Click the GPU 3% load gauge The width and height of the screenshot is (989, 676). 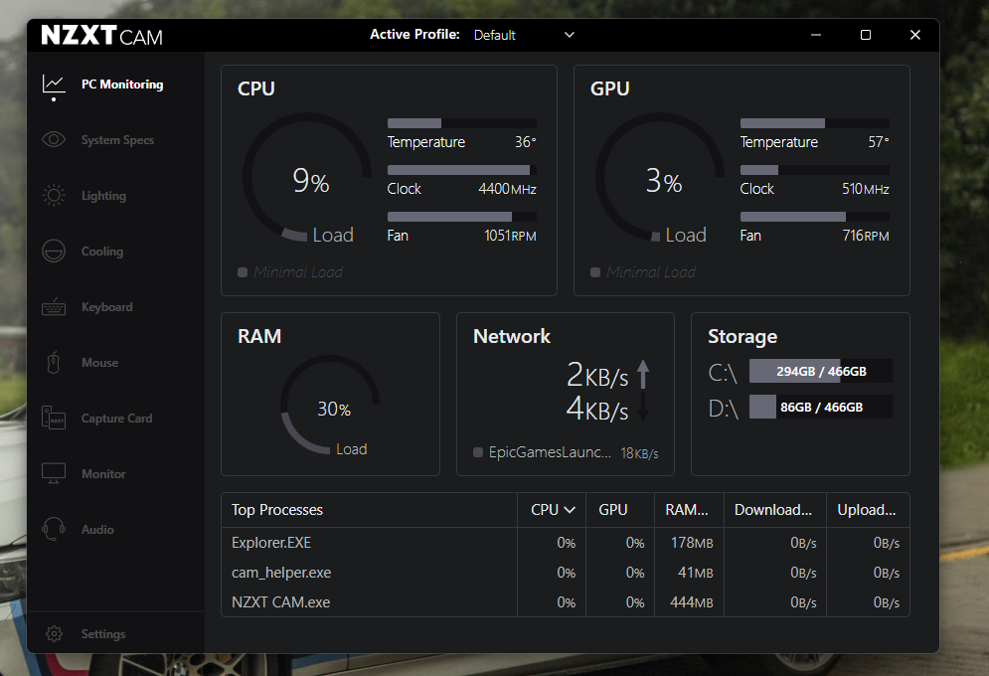point(660,179)
